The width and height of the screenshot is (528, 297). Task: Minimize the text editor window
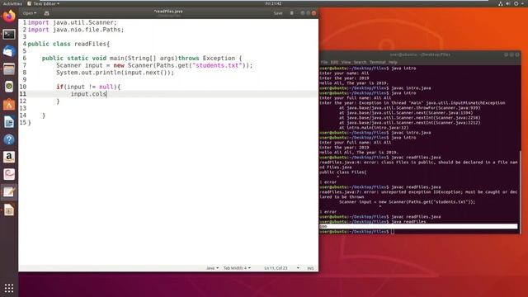(303, 13)
